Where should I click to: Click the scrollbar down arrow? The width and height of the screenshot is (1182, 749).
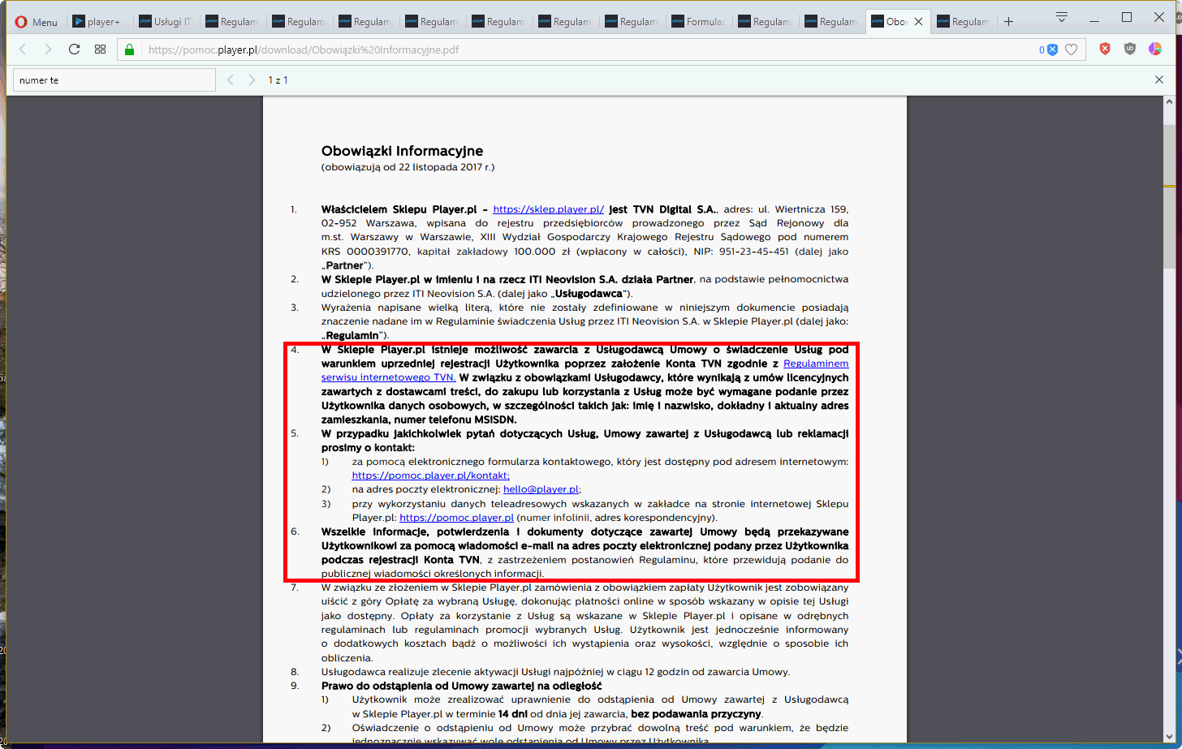(1169, 736)
